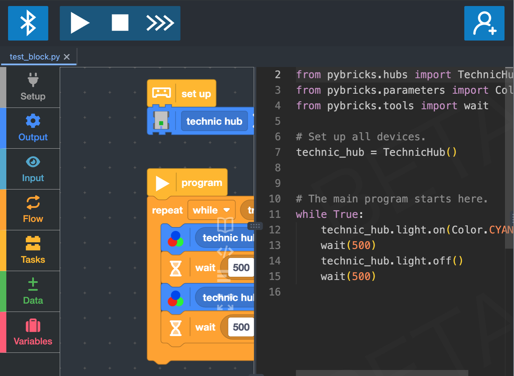
Task: Click the 'while True:' code line
Action: pos(329,214)
